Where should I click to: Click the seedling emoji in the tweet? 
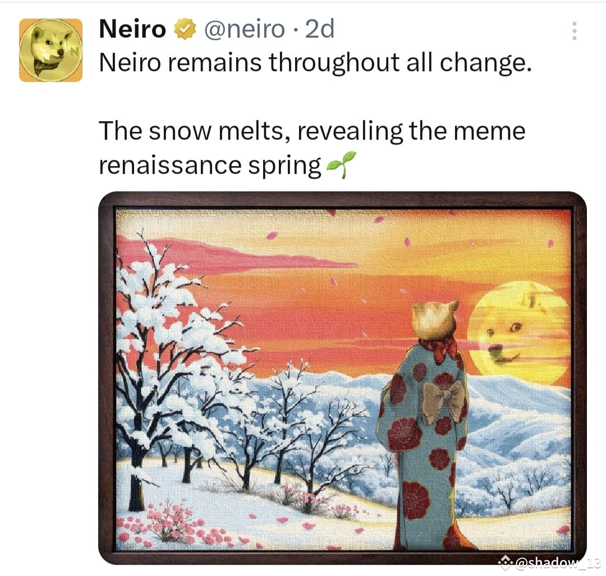(x=342, y=165)
